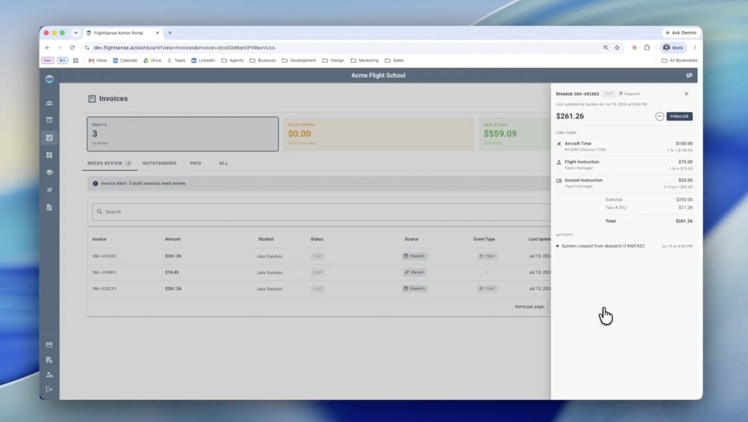
Task: Click the Manual source chip for INV-JV9NYS
Action: click(x=415, y=272)
